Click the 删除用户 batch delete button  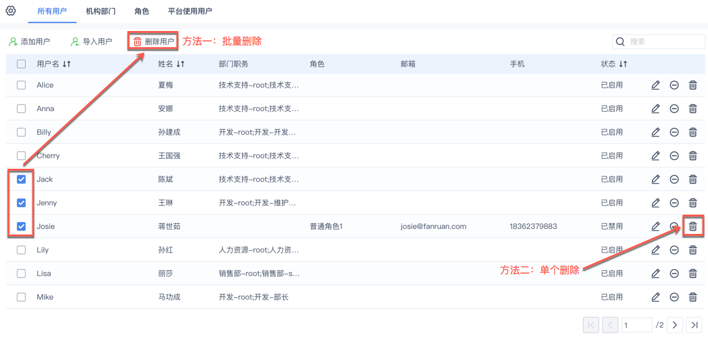154,42
